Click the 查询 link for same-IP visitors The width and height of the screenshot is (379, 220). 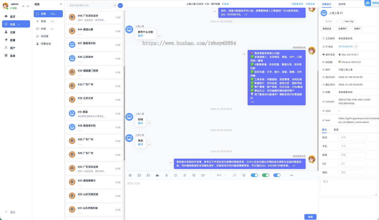coord(226,4)
